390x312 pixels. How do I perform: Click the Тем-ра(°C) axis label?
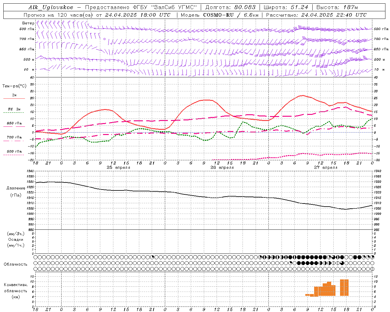pyautogui.click(x=14, y=86)
